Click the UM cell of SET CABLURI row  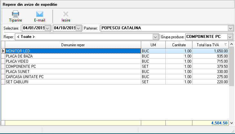153,82
